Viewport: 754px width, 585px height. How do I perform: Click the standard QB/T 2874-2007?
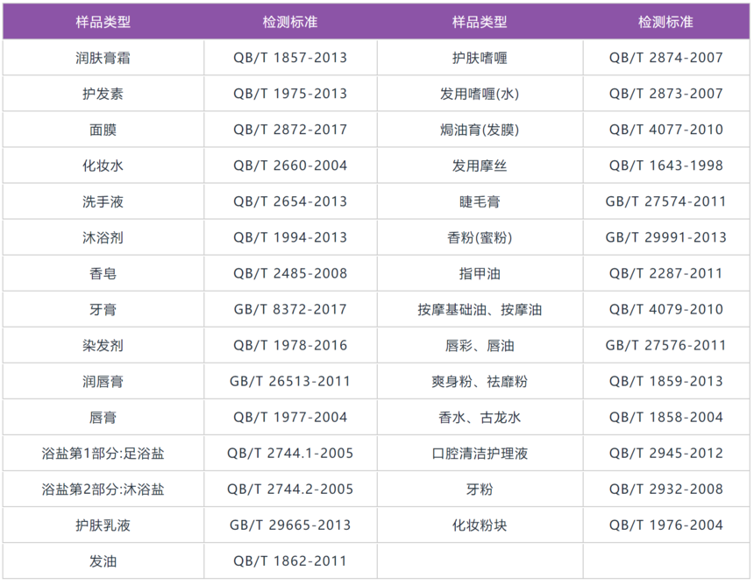666,58
